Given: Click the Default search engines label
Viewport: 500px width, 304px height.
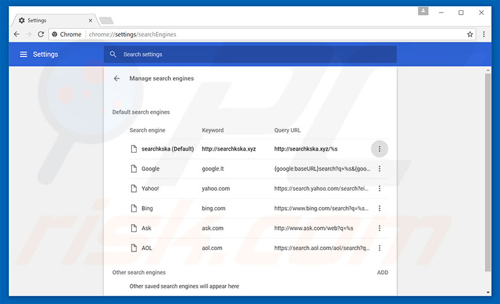Looking at the screenshot, I should click(141, 112).
